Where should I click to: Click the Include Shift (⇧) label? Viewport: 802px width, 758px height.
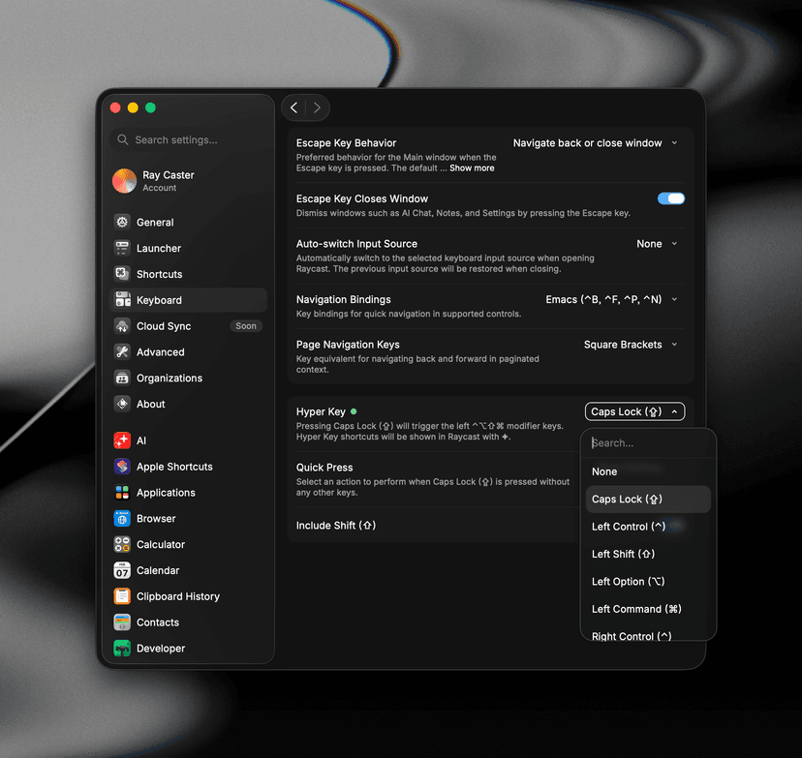coord(335,526)
